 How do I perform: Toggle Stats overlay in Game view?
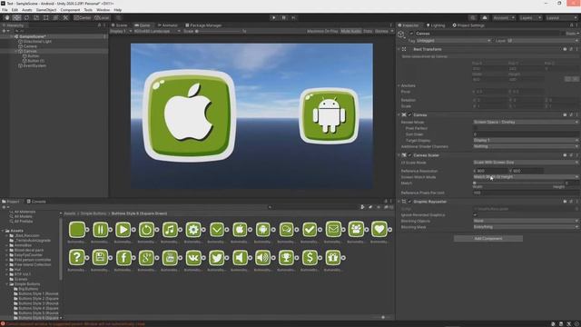coord(368,31)
